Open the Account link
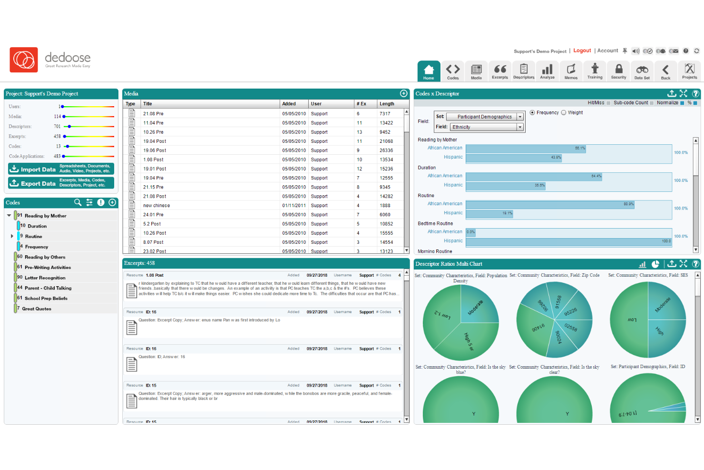704x470 pixels. point(607,50)
